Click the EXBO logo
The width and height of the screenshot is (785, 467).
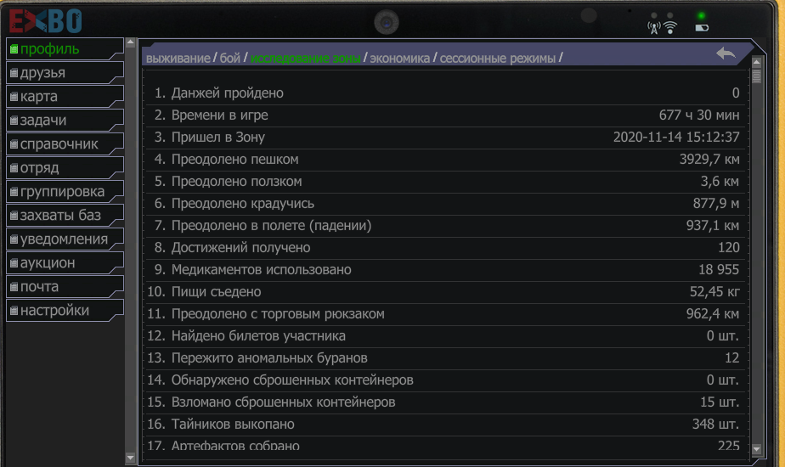tap(45, 21)
